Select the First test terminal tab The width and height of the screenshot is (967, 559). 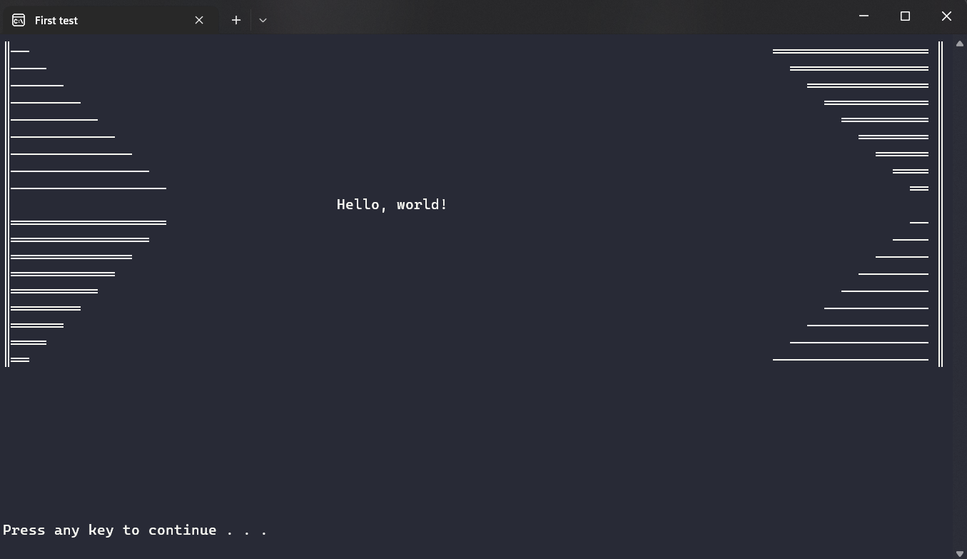click(x=109, y=20)
